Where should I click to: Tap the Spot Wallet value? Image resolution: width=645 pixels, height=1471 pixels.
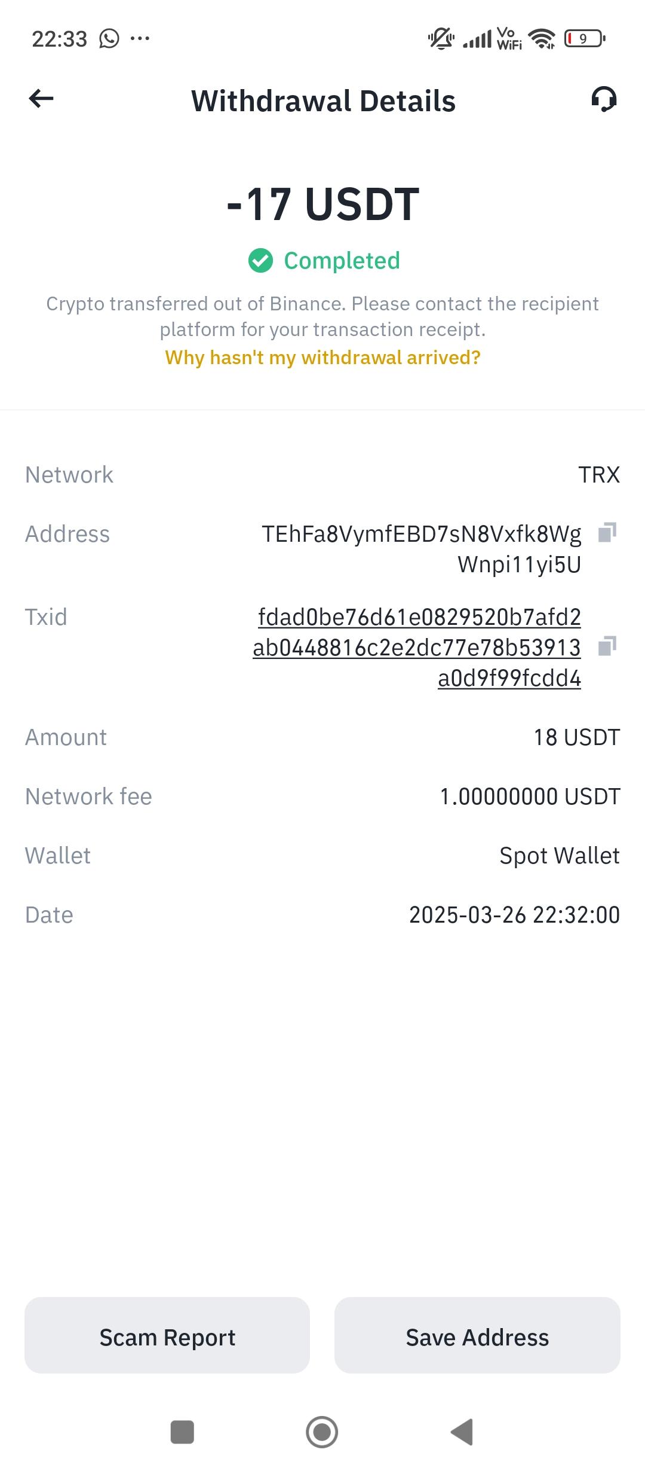[559, 856]
